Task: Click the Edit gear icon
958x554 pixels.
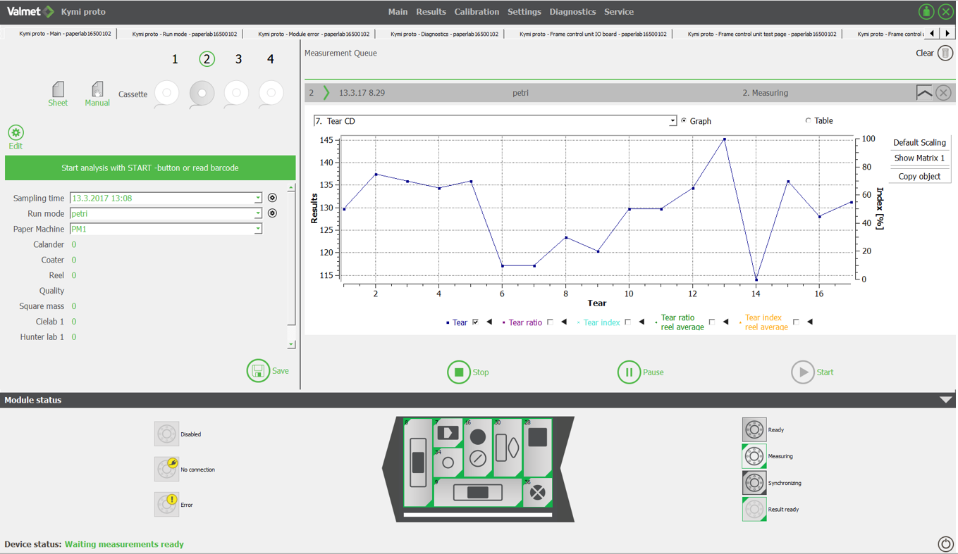Action: [x=16, y=132]
